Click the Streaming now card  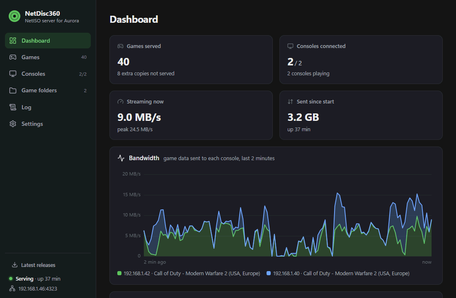point(191,115)
